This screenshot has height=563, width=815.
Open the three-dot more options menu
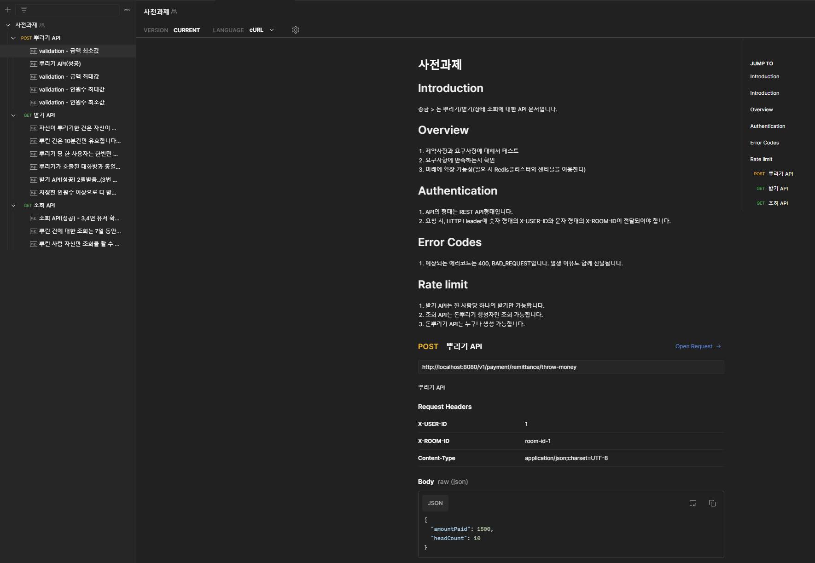point(127,9)
